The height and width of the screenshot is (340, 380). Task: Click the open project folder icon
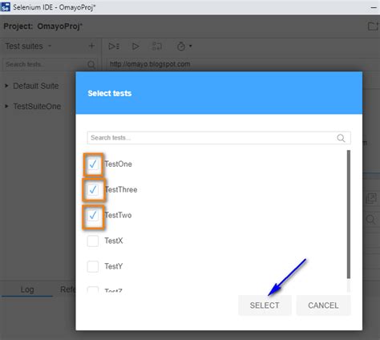(x=373, y=26)
